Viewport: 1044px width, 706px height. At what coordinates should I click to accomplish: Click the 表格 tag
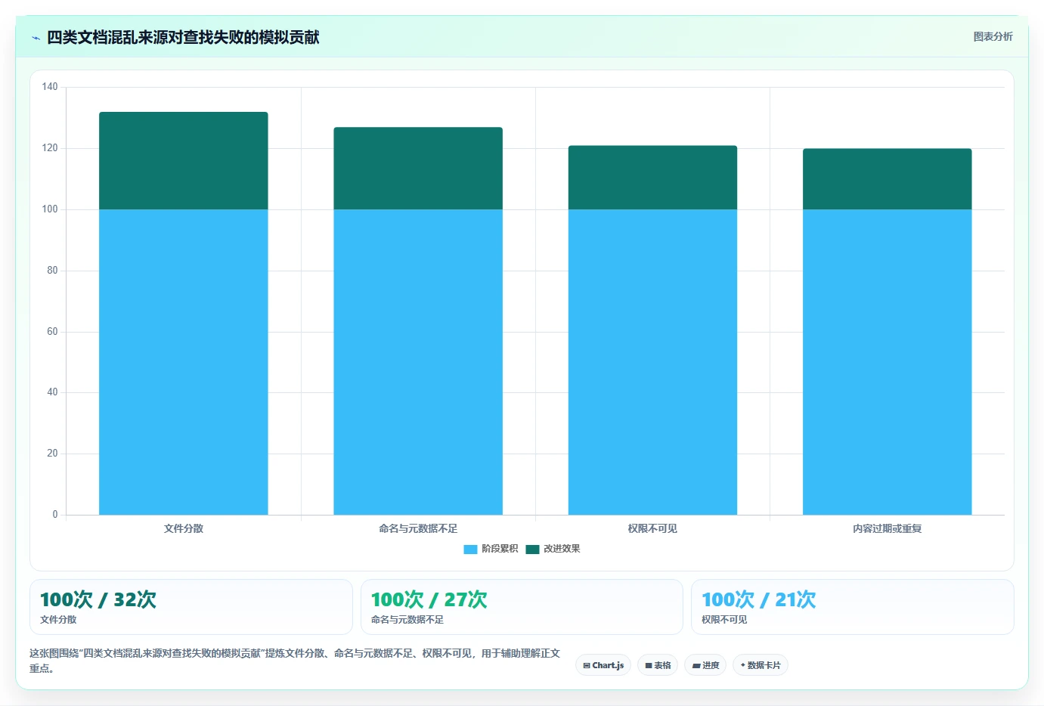658,665
